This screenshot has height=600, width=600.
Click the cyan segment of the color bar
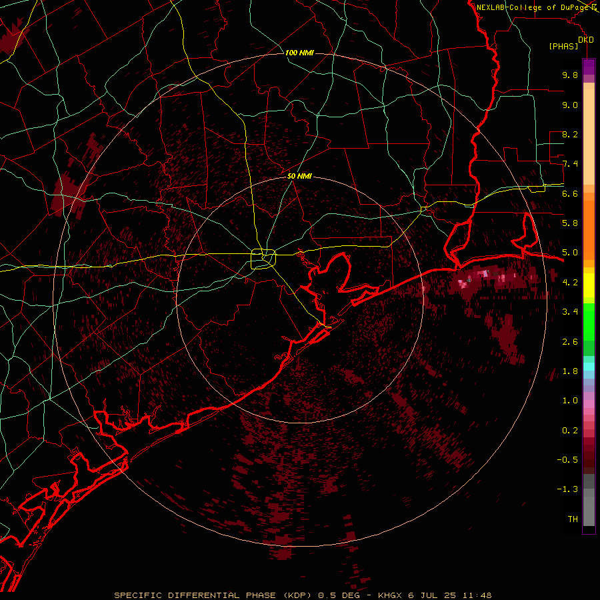point(589,367)
